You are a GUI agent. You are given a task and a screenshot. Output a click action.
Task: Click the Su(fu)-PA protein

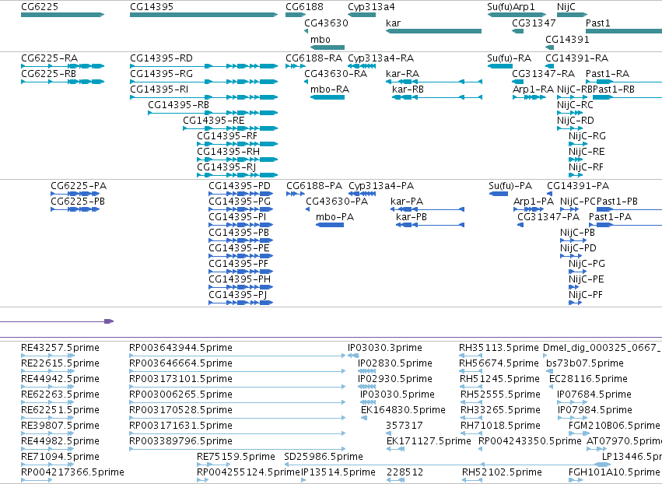point(499,194)
